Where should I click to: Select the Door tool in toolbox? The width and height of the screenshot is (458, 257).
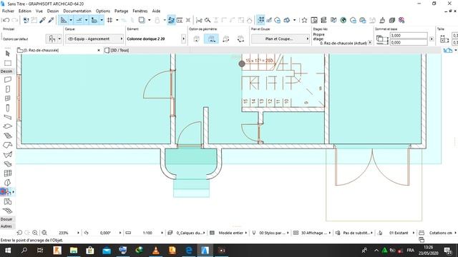coord(8,89)
